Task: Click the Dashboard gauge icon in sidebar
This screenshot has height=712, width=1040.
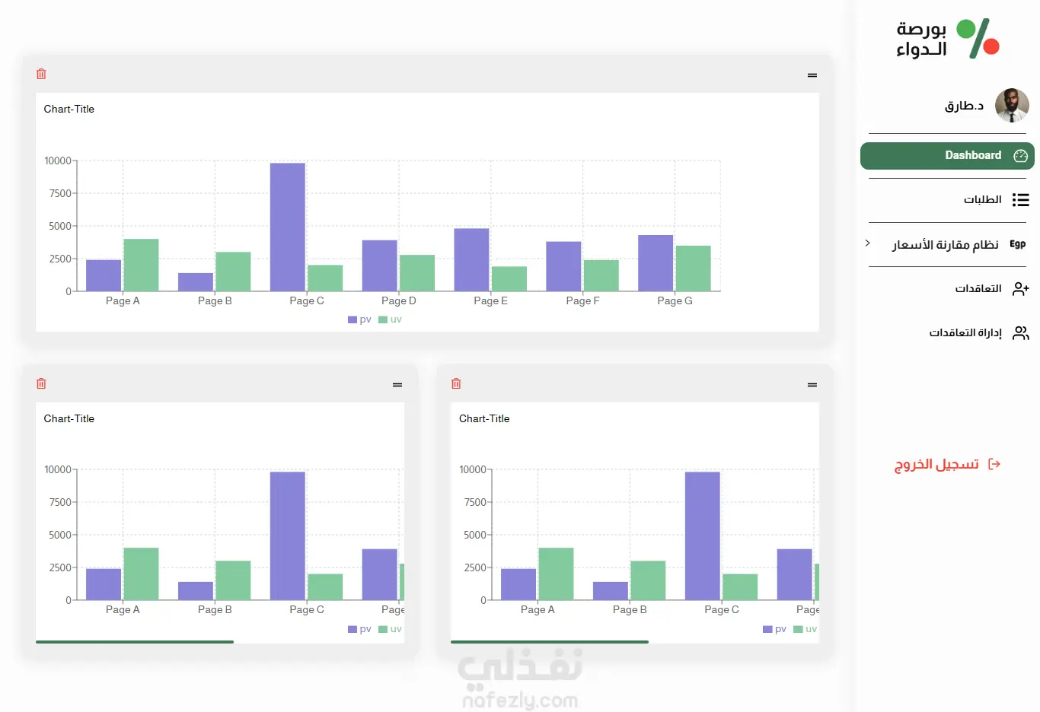Action: click(x=1021, y=155)
